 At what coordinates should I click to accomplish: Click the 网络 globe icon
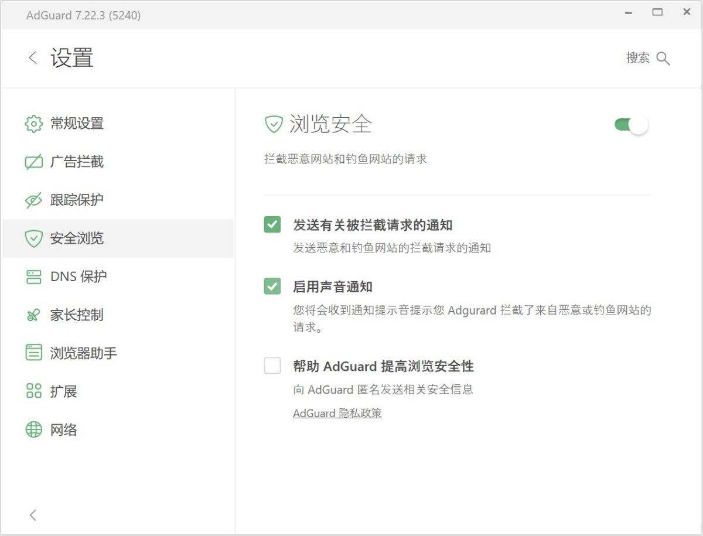tap(34, 430)
